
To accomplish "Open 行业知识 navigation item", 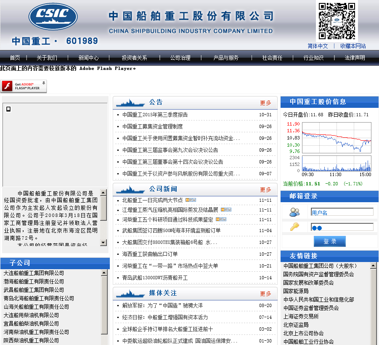I will 313,58.
